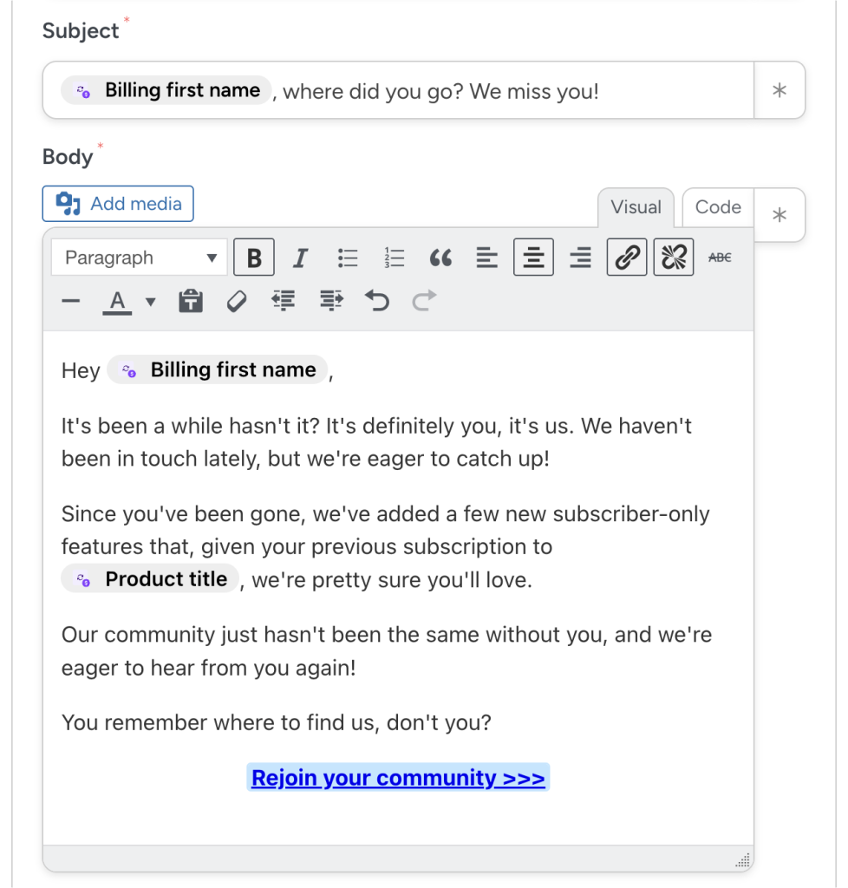Click the Rejoin your community link

[x=397, y=777]
